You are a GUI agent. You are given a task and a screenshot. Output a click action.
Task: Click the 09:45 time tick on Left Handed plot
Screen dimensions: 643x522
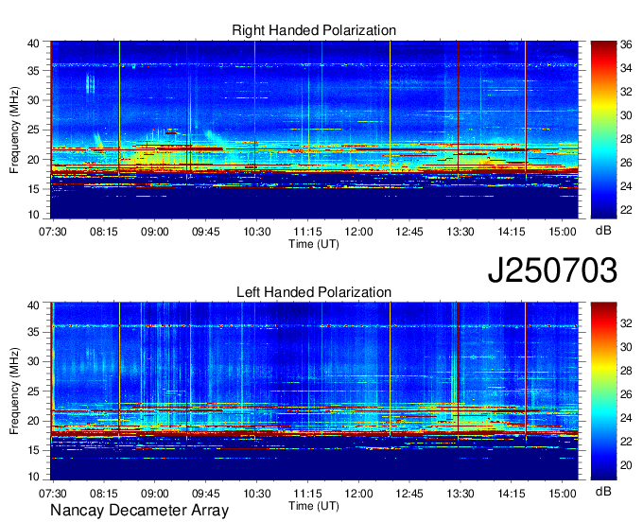[206, 494]
